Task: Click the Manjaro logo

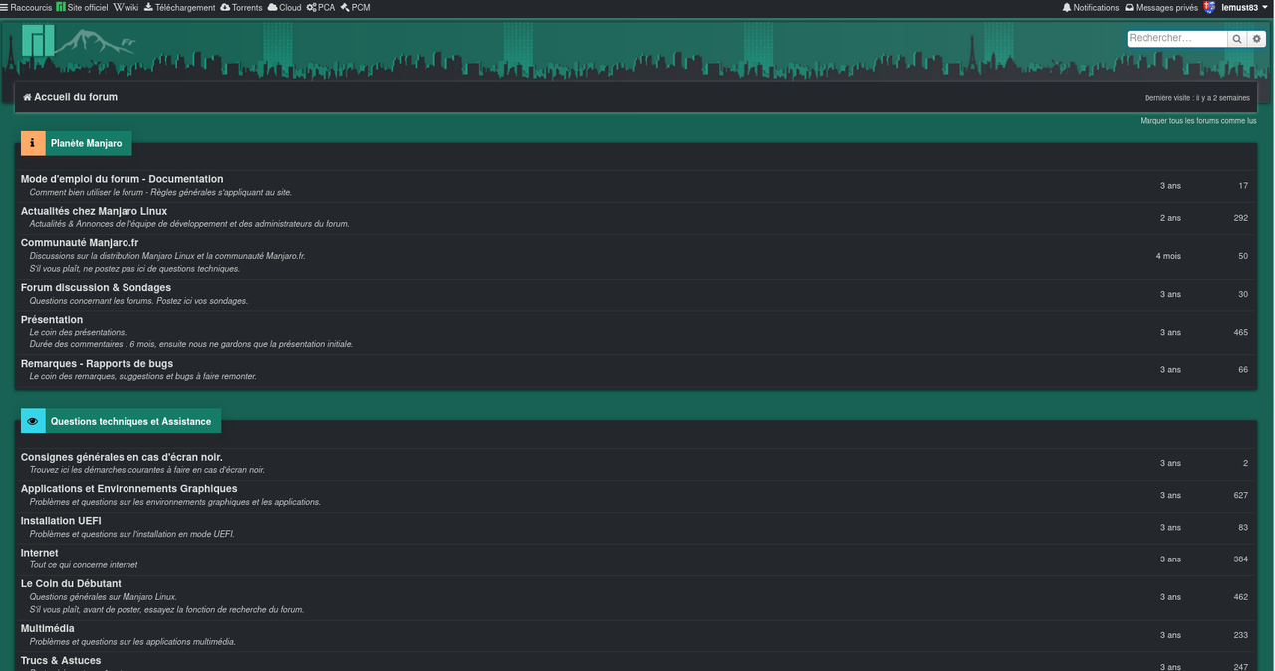Action: point(38,41)
